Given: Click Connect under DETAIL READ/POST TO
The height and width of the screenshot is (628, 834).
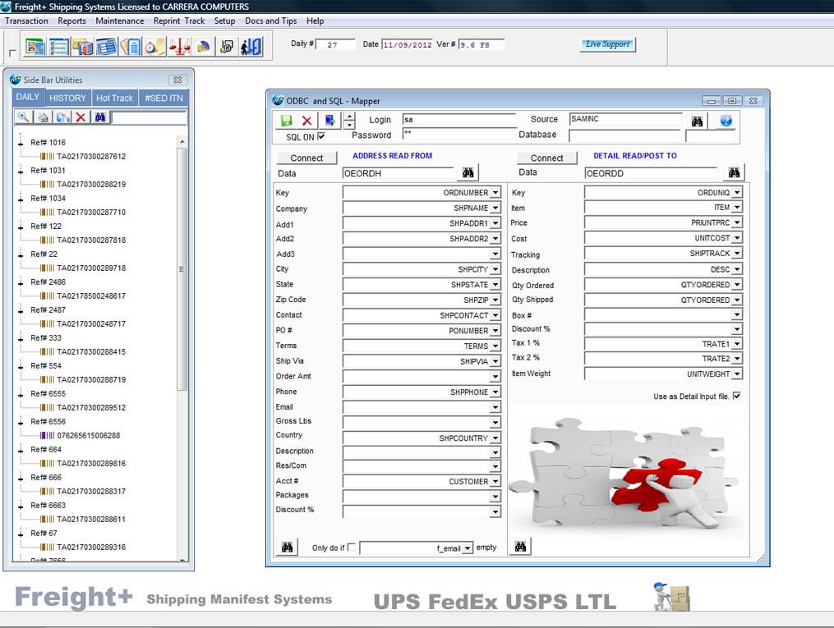Looking at the screenshot, I should coord(546,158).
